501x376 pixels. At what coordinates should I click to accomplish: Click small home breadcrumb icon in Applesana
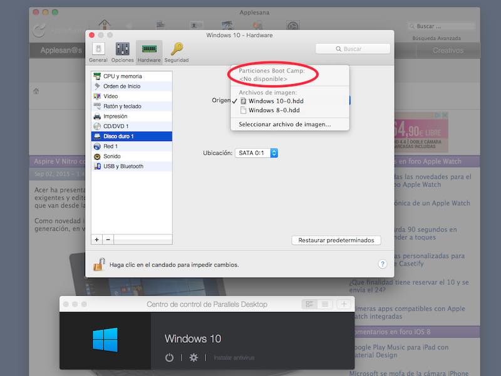coord(36,91)
